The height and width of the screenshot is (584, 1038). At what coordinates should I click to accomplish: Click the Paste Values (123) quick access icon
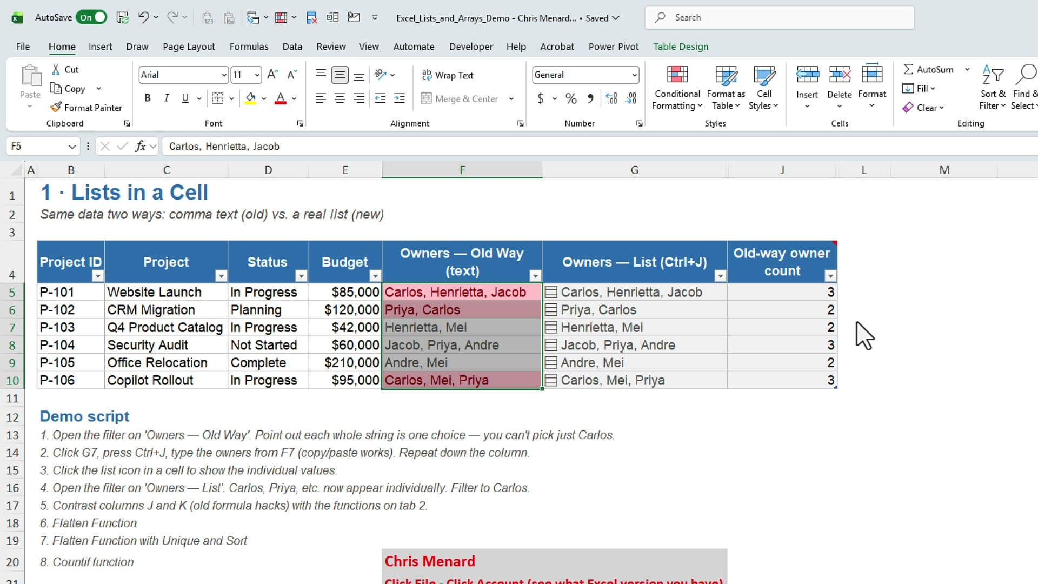pyautogui.click(x=208, y=17)
